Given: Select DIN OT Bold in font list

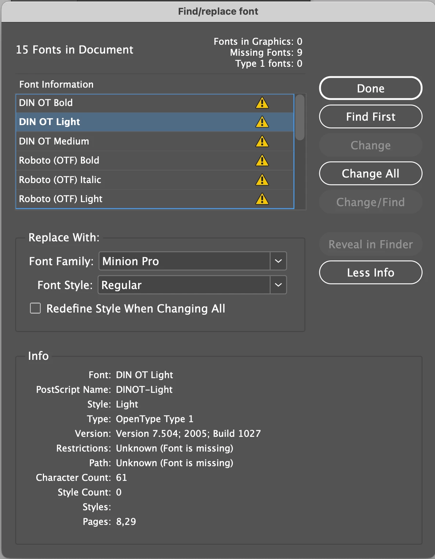Looking at the screenshot, I should (x=155, y=103).
